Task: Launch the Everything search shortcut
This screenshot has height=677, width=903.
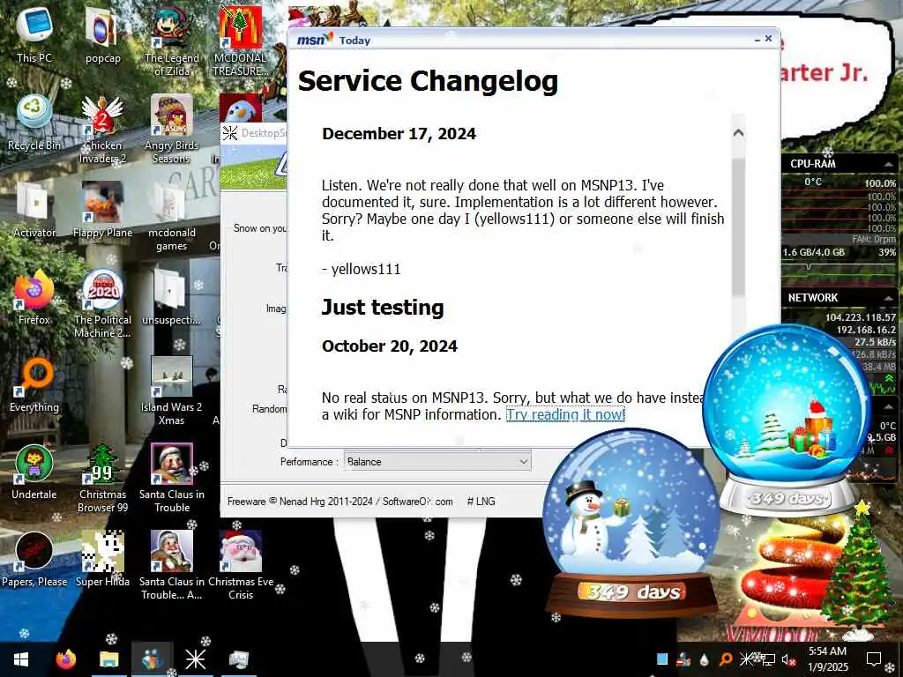Action: coord(34,384)
